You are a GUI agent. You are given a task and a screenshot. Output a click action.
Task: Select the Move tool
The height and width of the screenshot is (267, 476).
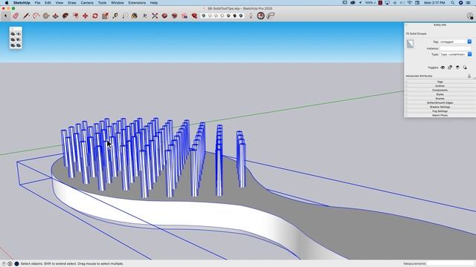86,16
